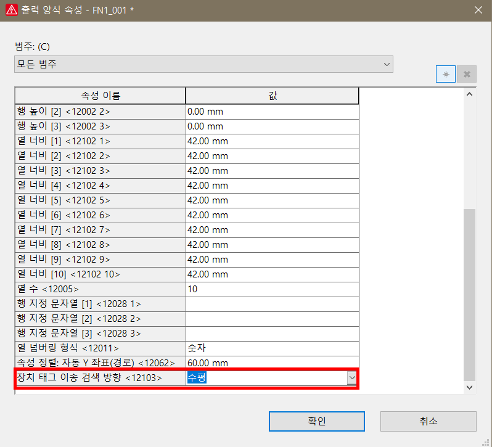Image resolution: width=492 pixels, height=447 pixels.
Task: Select 행 지정 문자열 [2] <12028 2> row
Action: (187, 319)
